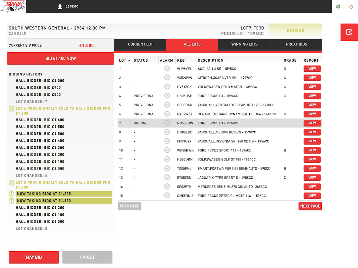
Task: Go to Next Page of lots
Action: (x=310, y=206)
